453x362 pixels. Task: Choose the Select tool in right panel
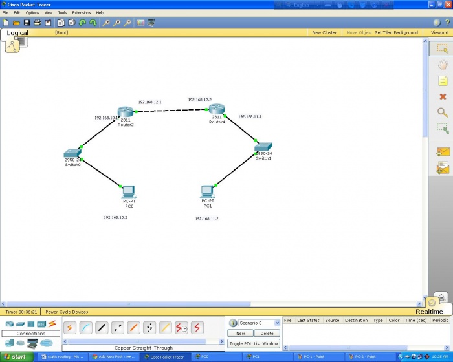tap(442, 48)
